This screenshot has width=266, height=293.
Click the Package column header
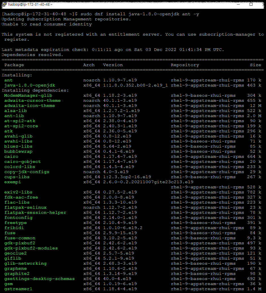[x=14, y=65]
